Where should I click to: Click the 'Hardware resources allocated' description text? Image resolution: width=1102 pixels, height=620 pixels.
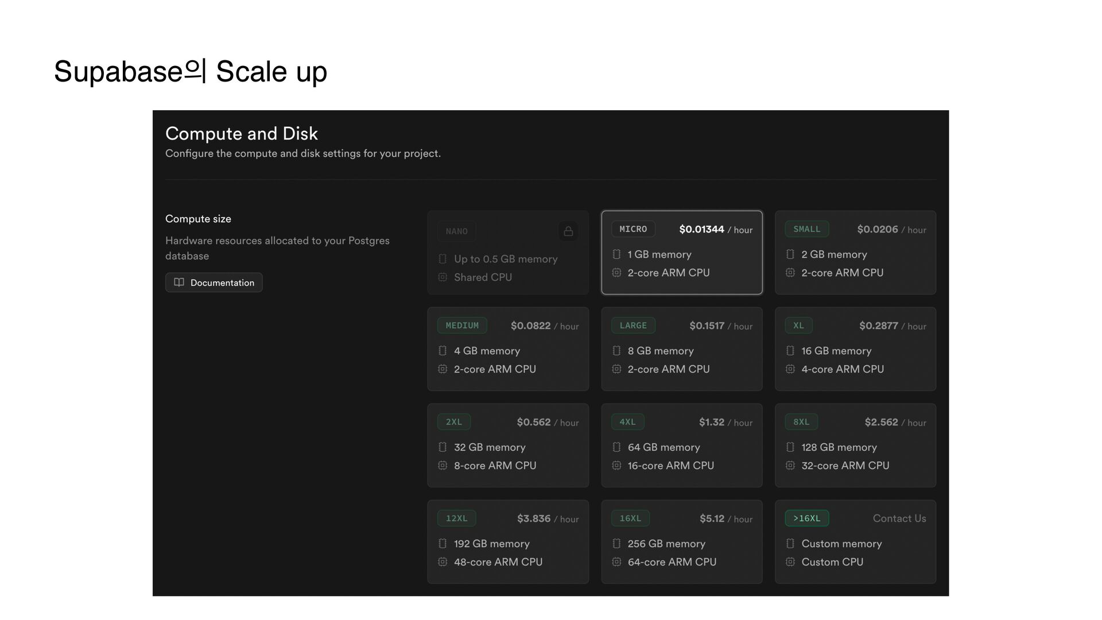[x=277, y=248]
